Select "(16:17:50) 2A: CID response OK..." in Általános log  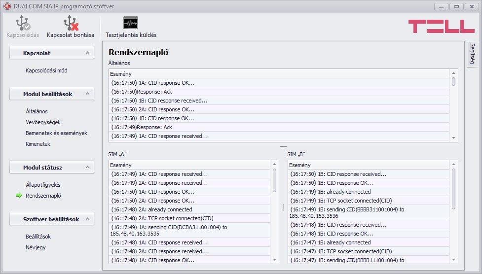coord(279,109)
